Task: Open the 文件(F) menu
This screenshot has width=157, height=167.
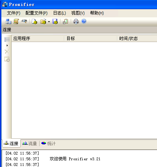Action: tap(13, 13)
